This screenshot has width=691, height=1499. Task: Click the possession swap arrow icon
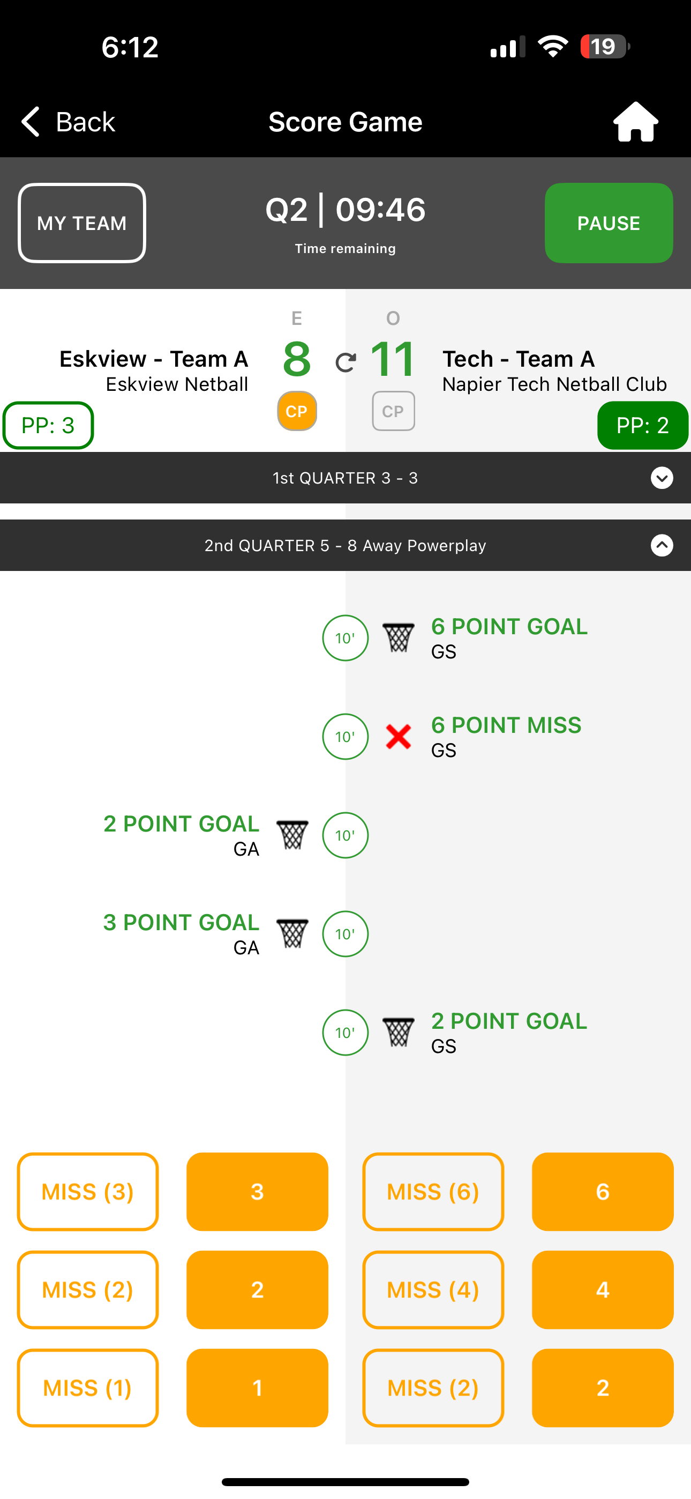pos(345,362)
